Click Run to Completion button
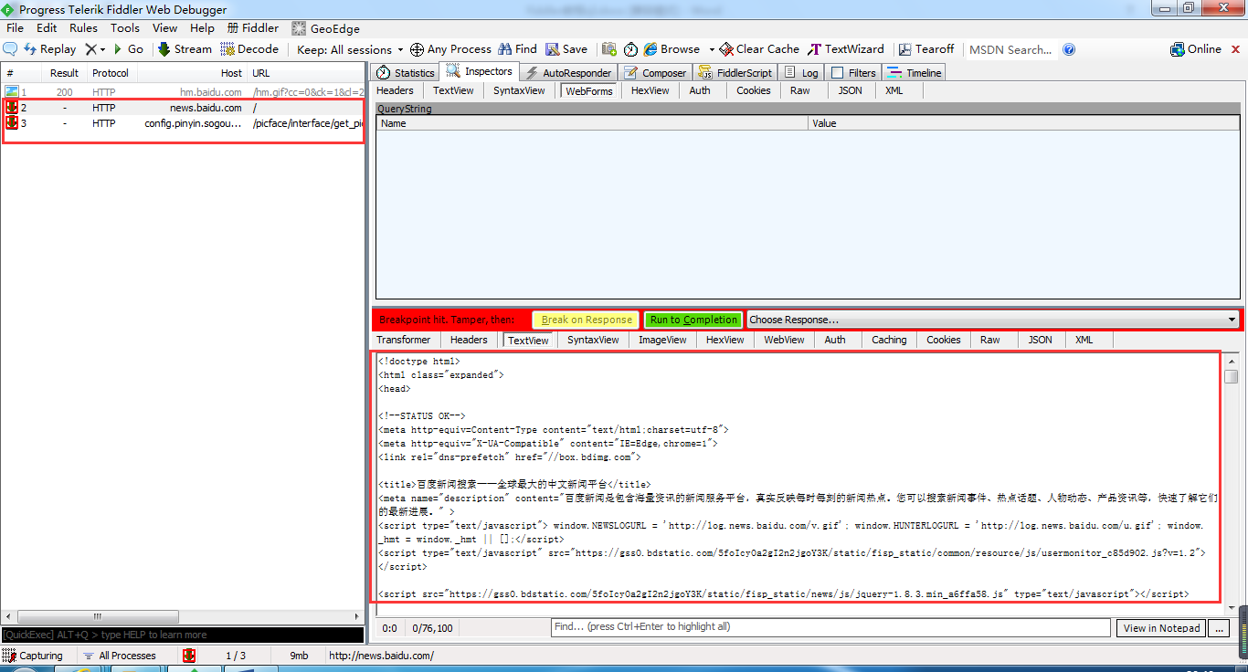This screenshot has width=1248, height=672. (x=693, y=320)
